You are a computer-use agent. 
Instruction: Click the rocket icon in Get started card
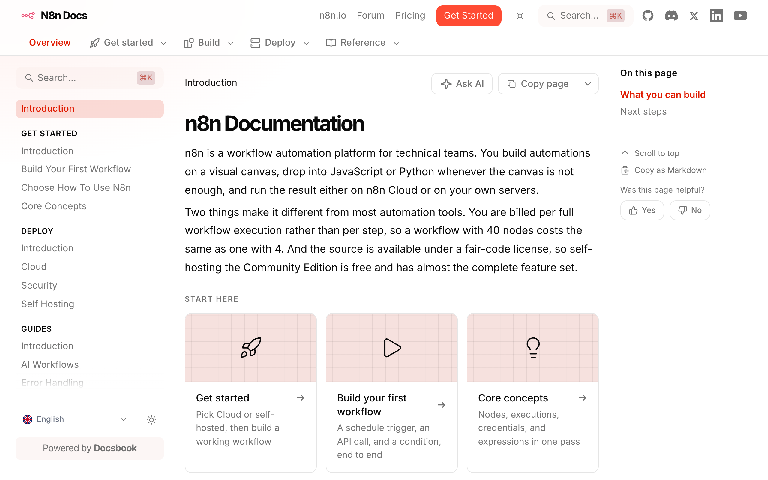point(251,348)
